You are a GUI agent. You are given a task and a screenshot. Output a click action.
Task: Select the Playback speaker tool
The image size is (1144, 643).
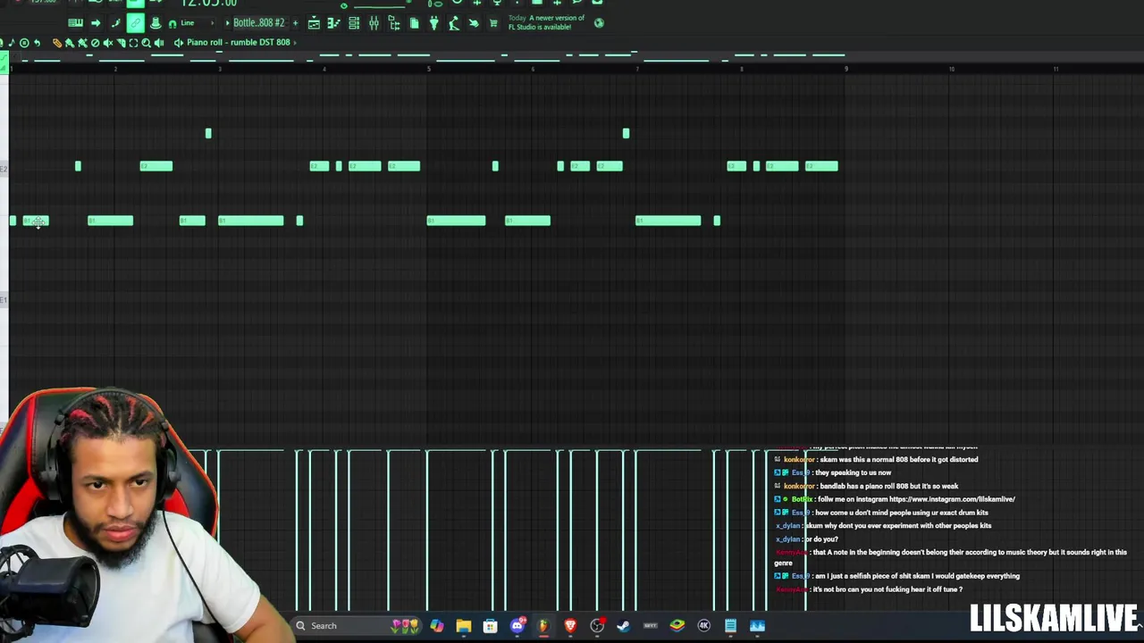[159, 42]
